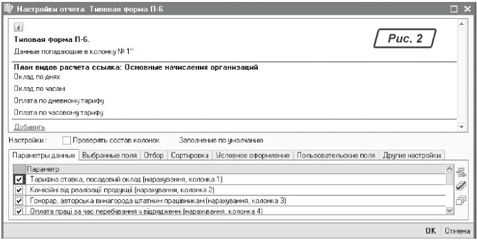Screen dimensions: 477x240
Task: Click Тарифна ставка, посадовий оклад text
Action: click(126, 179)
